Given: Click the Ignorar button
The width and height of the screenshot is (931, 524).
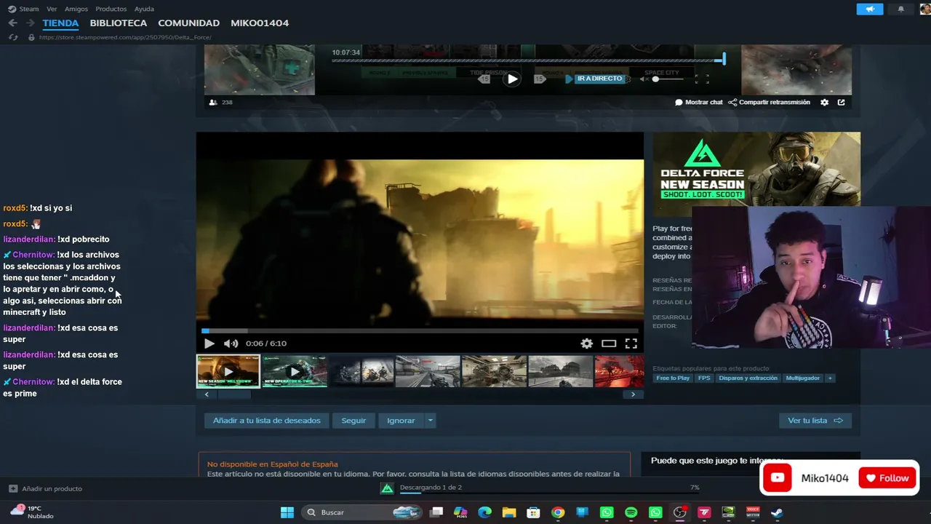Looking at the screenshot, I should pyautogui.click(x=401, y=421).
